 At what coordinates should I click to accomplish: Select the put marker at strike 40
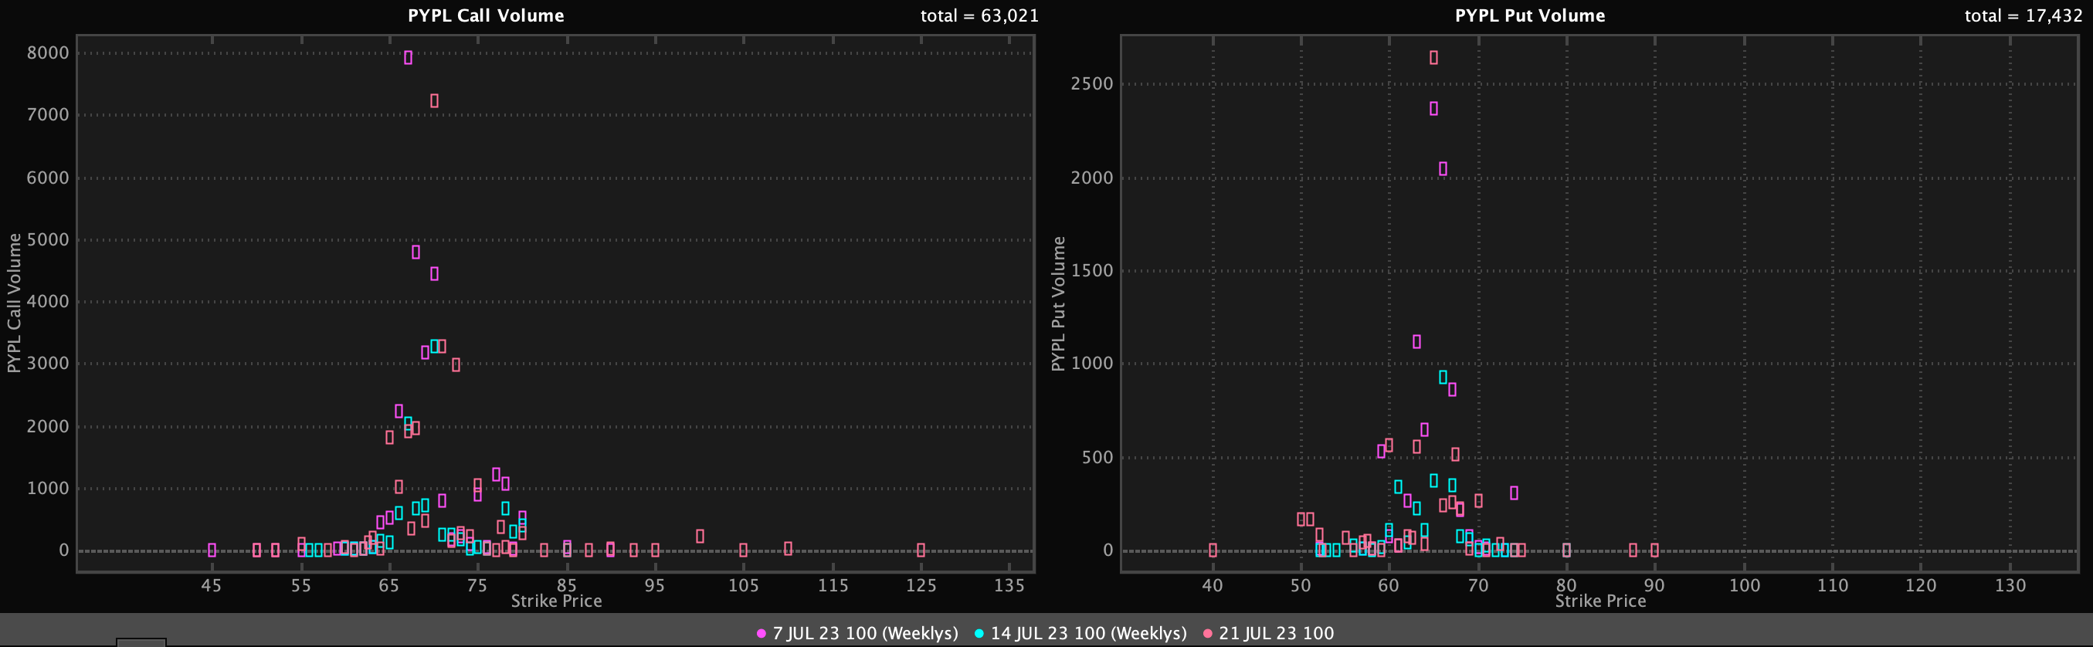point(1213,550)
